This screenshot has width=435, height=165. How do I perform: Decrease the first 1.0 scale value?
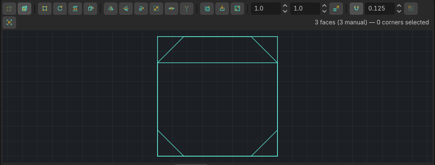285,11
